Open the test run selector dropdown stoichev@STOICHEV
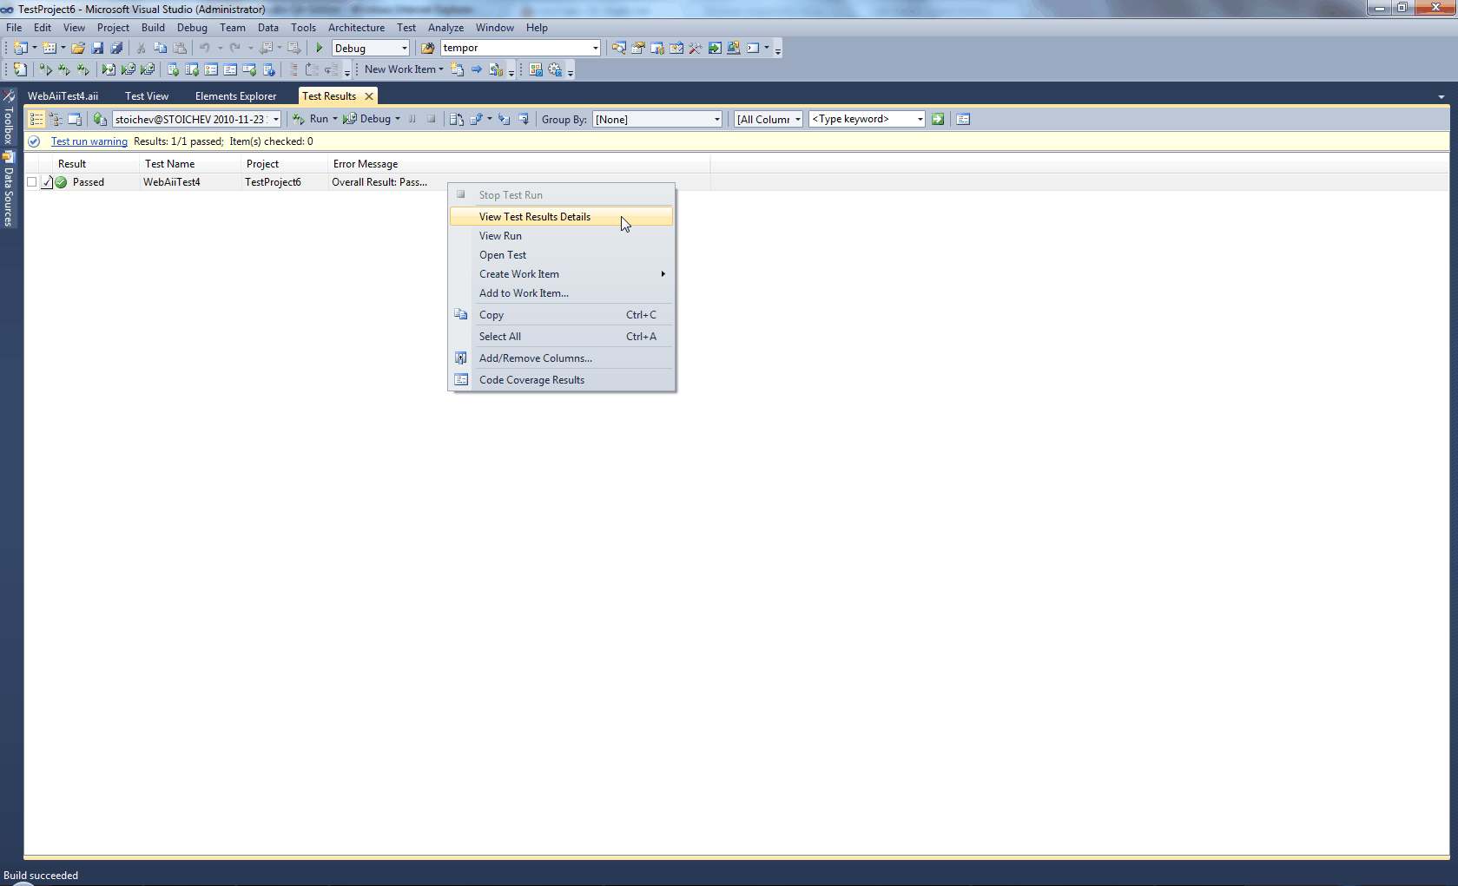This screenshot has height=886, width=1458. [276, 120]
